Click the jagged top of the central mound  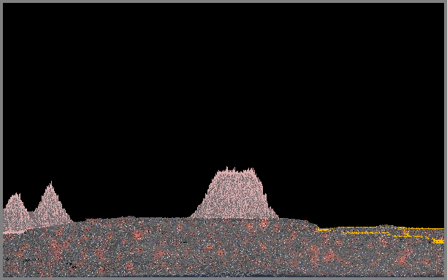tap(236, 171)
